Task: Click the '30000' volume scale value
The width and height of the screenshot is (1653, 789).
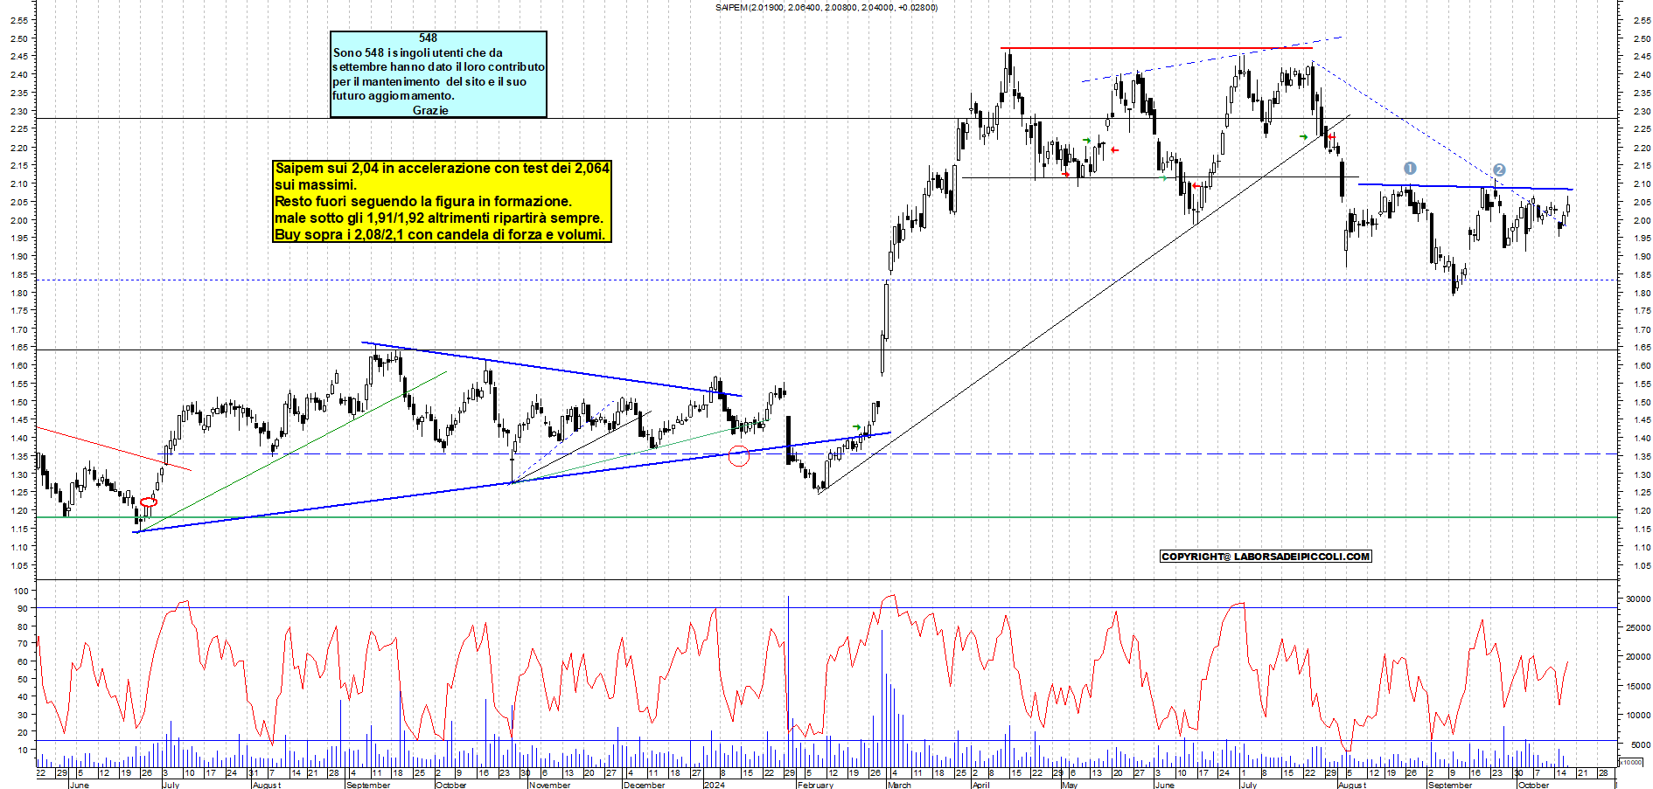Action: pyautogui.click(x=1638, y=599)
